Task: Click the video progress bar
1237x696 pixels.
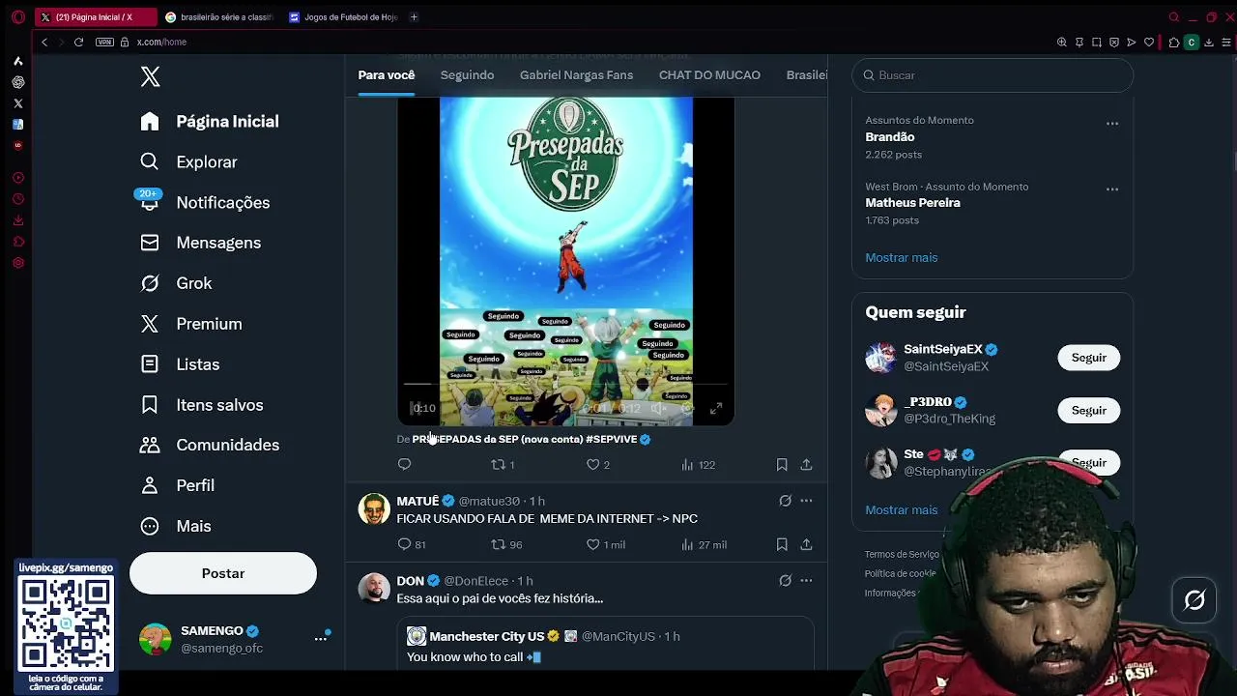Action: (x=565, y=385)
